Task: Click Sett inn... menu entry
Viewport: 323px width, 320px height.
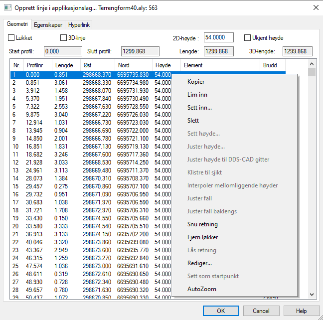Action: coord(199,108)
